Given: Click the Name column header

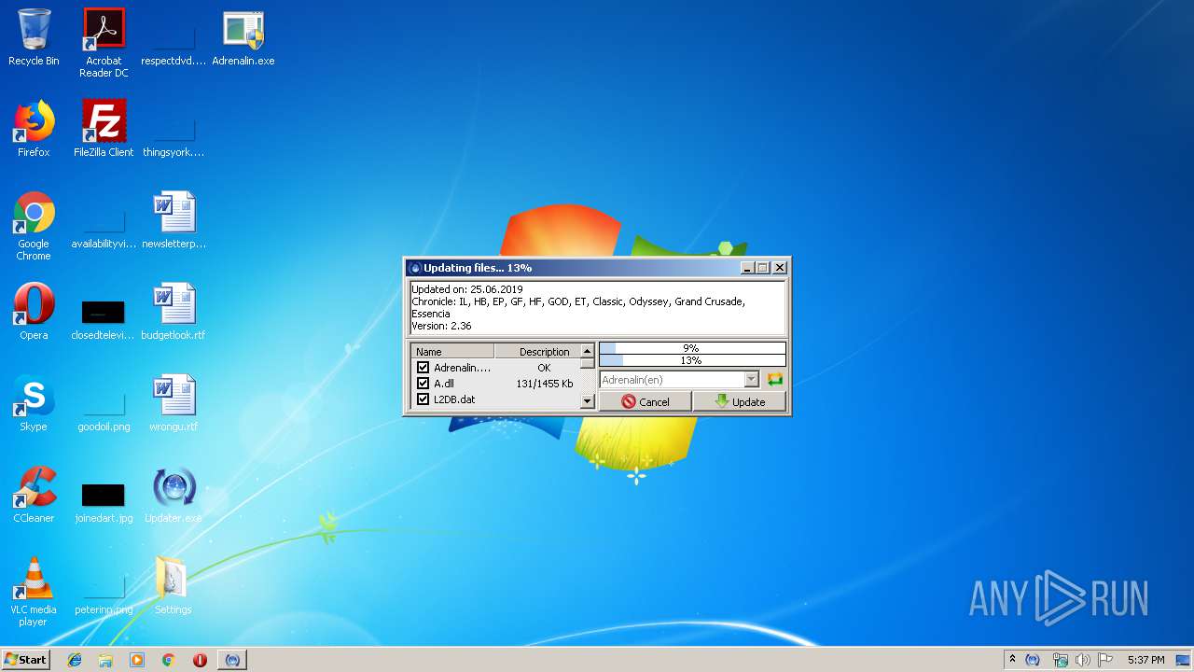Looking at the screenshot, I should (x=452, y=352).
